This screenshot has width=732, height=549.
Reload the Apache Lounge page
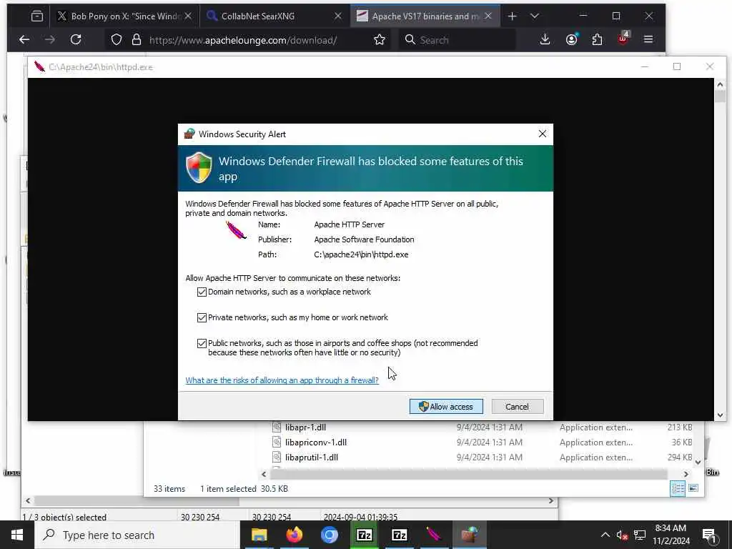pyautogui.click(x=76, y=40)
